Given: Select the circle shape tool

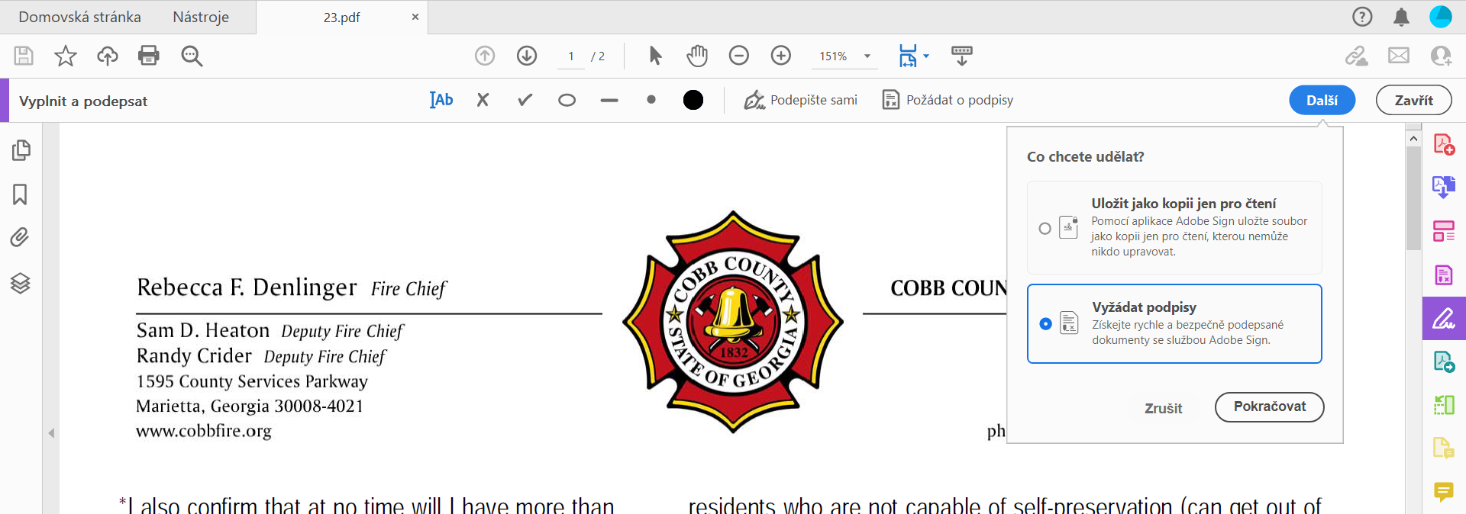Looking at the screenshot, I should click(567, 100).
